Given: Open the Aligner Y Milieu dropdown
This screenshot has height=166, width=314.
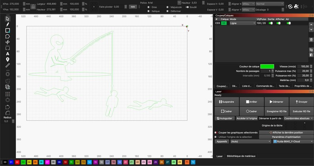Looking at the screenshot, I should coord(248,9).
